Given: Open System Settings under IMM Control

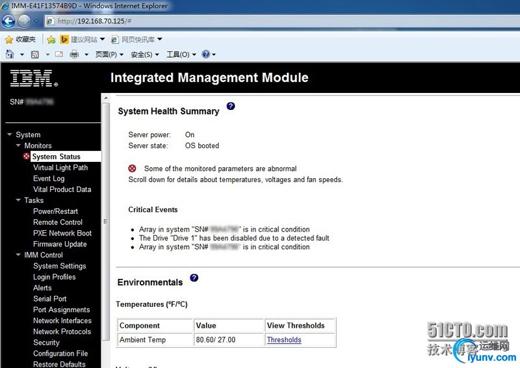Looking at the screenshot, I should click(59, 266).
